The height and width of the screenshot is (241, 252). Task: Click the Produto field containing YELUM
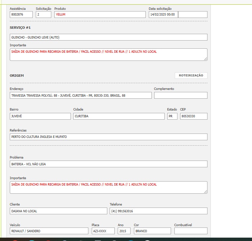[100, 15]
